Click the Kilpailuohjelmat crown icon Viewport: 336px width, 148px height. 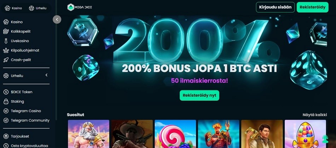pos(6,51)
